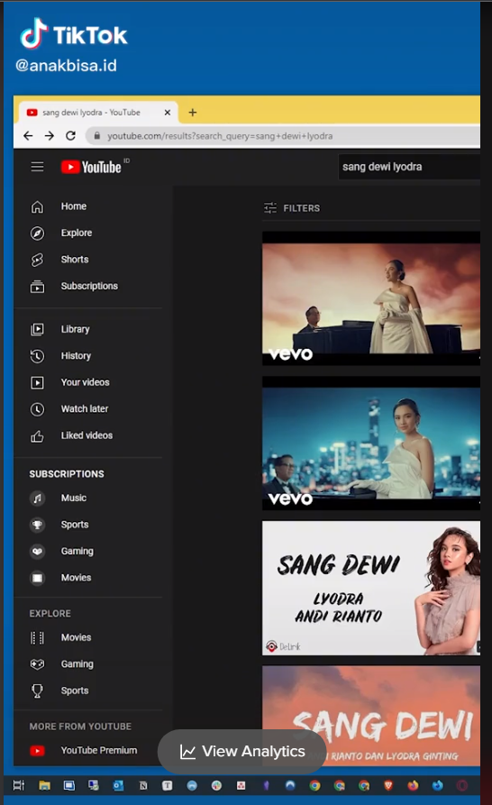
Task: Open orange Firefox from the taskbar
Action: (x=413, y=785)
